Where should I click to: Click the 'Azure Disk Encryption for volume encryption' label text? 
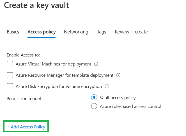(59, 87)
